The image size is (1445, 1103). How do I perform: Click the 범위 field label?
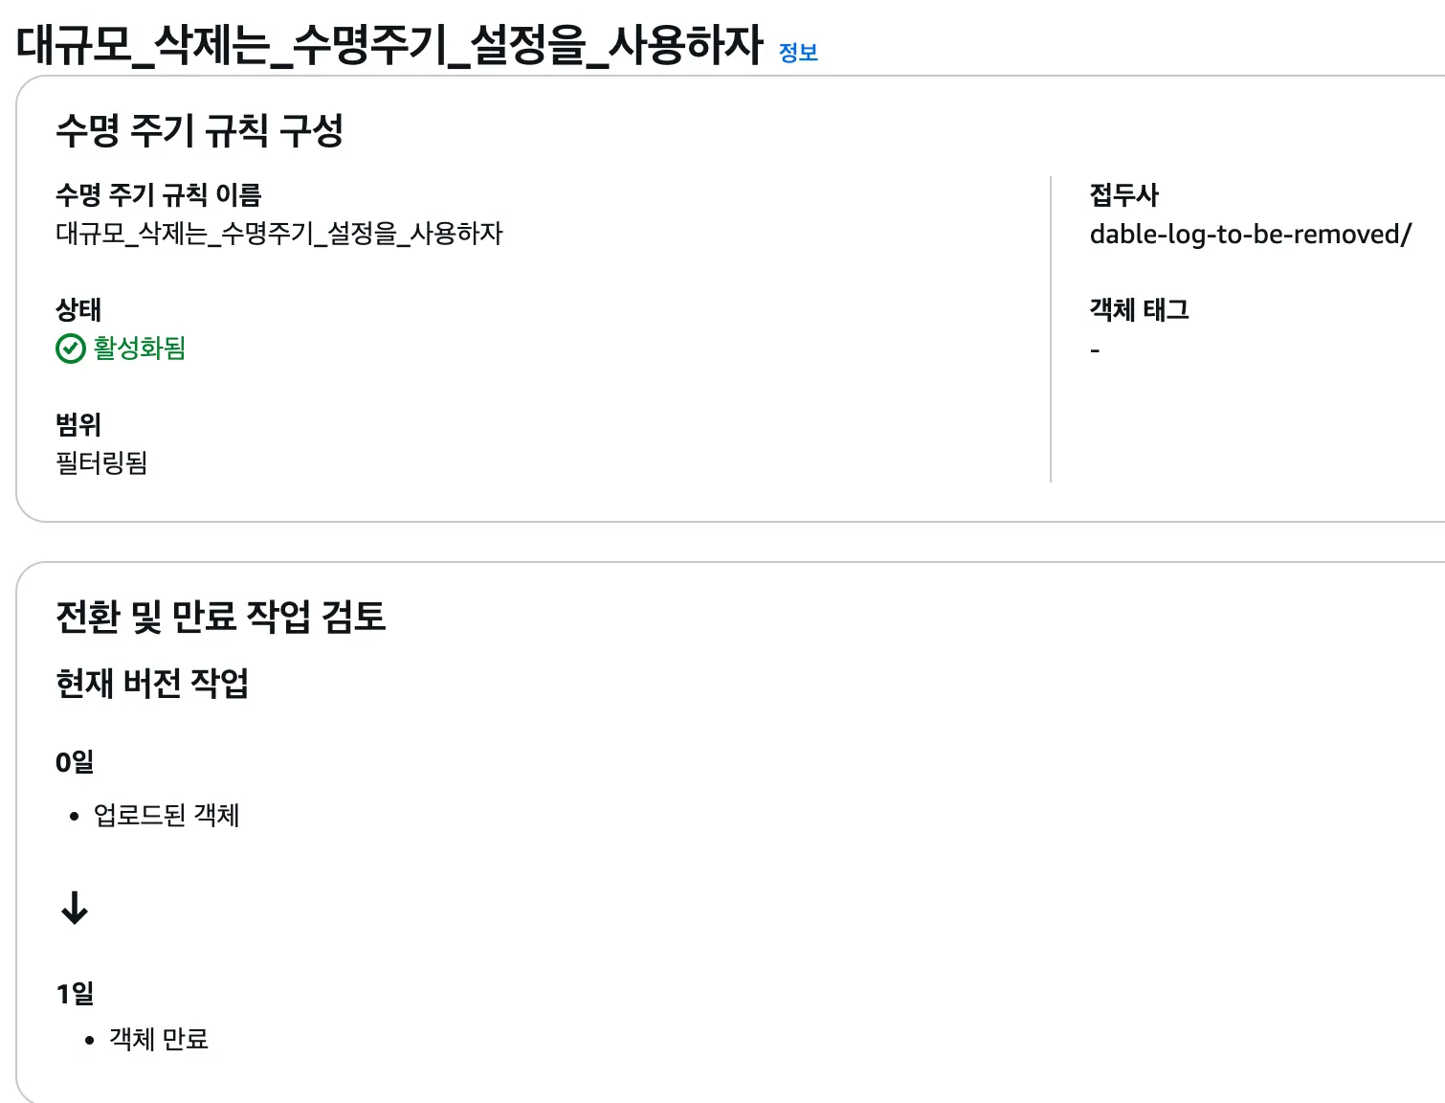pos(78,425)
